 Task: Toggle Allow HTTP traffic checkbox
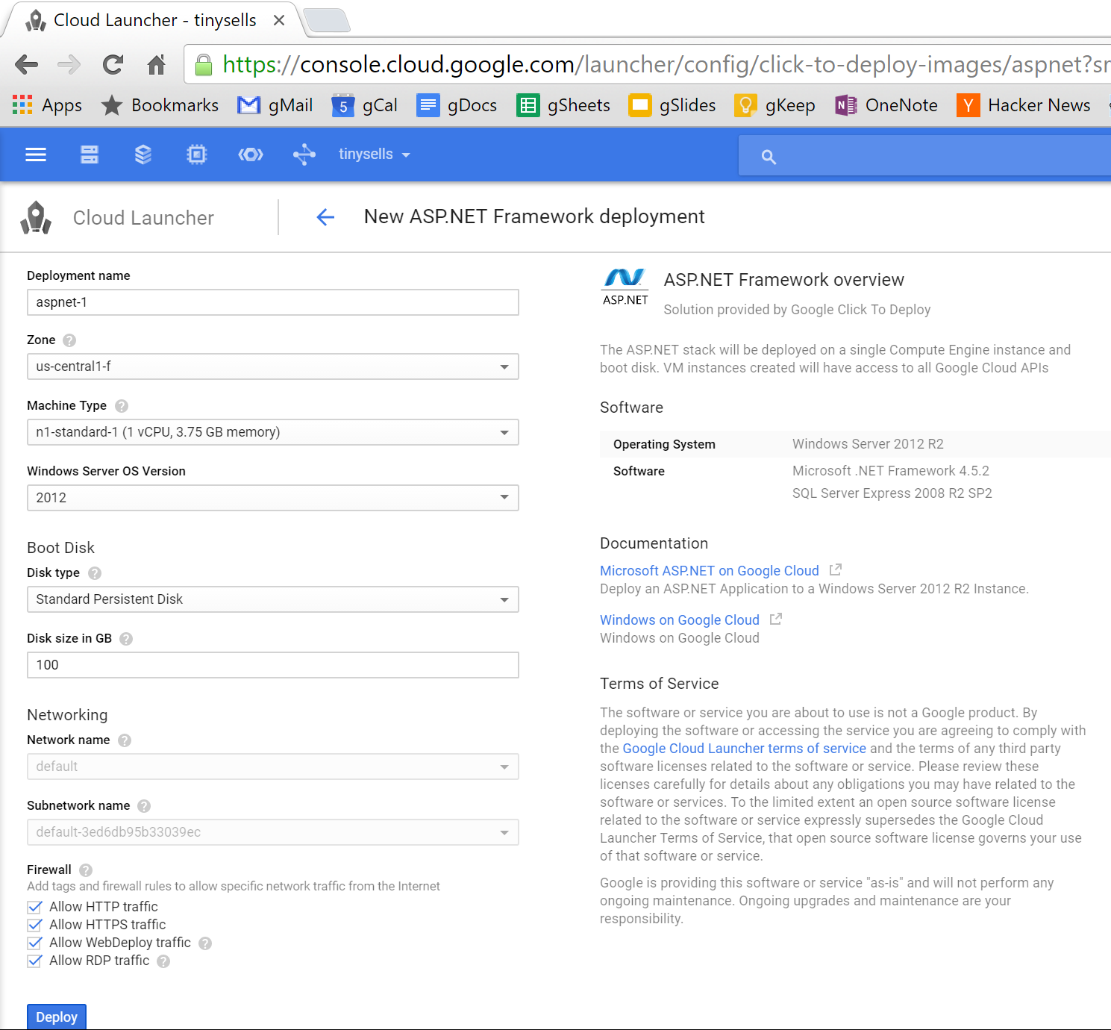pos(34,907)
